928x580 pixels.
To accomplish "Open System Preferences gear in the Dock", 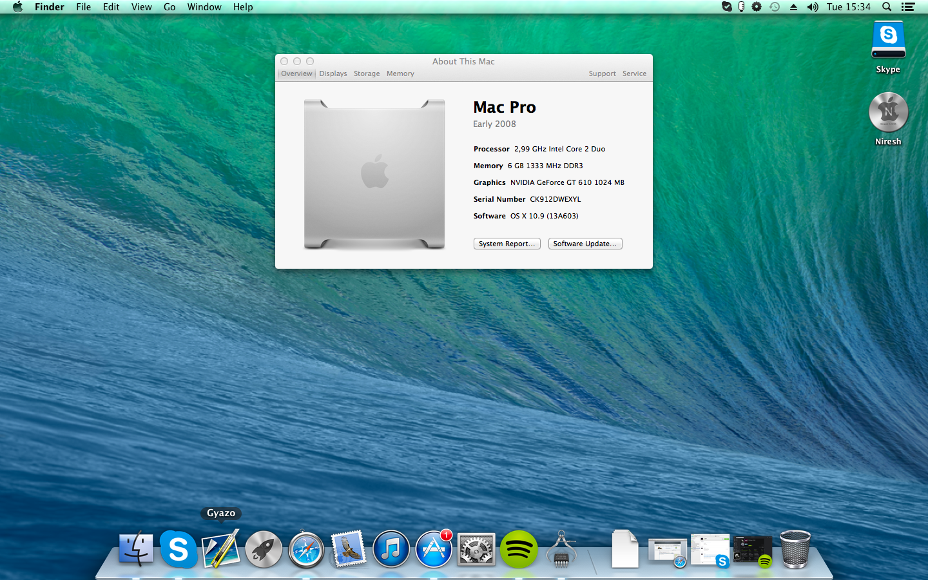I will [x=476, y=549].
